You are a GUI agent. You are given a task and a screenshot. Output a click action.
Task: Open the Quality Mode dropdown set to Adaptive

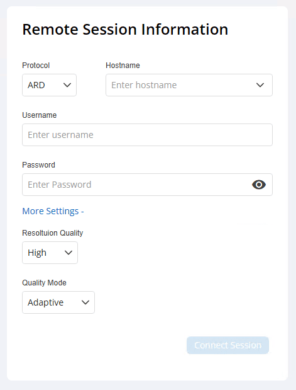pyautogui.click(x=58, y=302)
